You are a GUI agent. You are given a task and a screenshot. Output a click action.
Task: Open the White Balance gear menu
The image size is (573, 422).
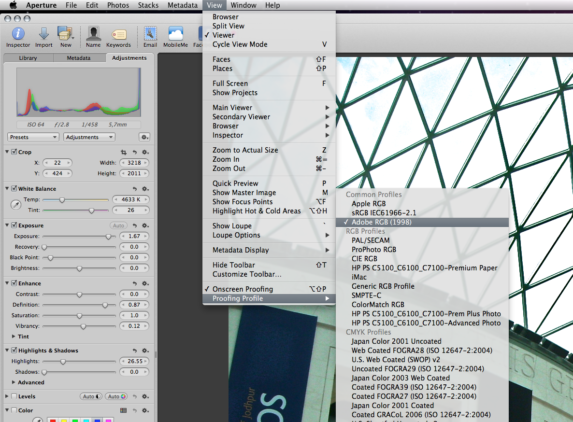(x=145, y=189)
